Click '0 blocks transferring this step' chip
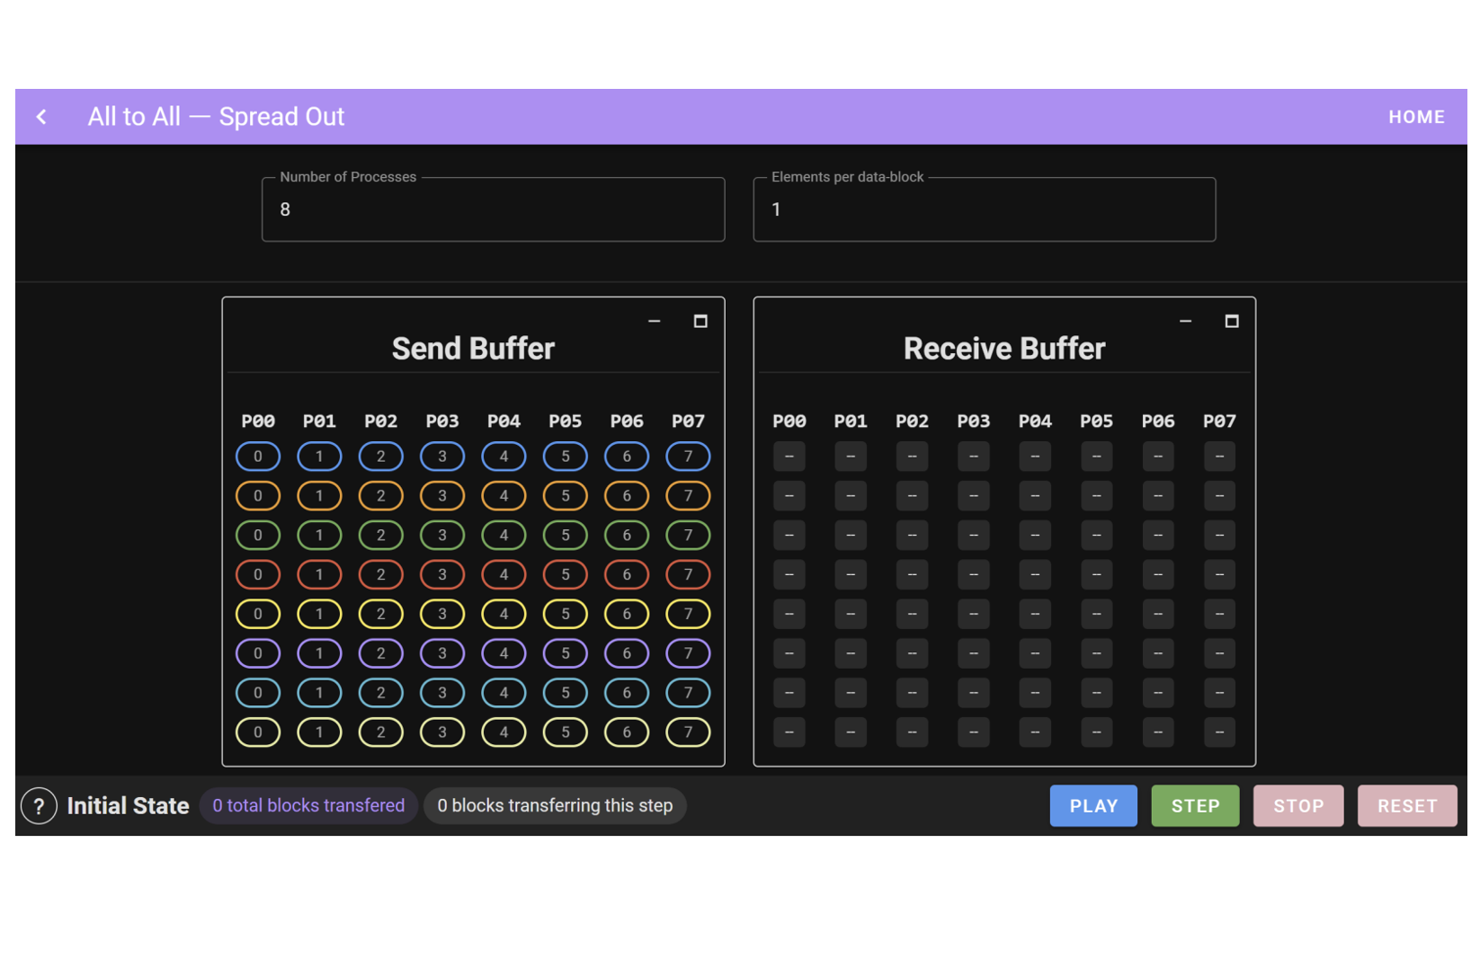The height and width of the screenshot is (958, 1480). 555,805
